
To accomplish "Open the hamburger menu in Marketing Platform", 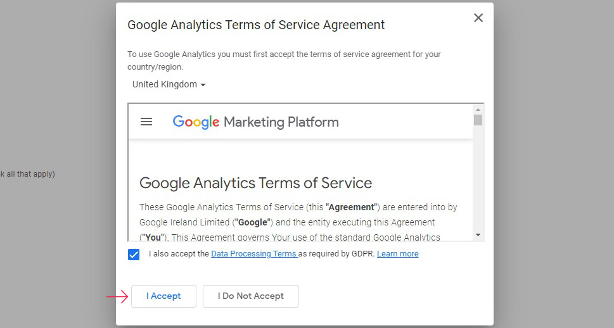I will (x=146, y=122).
